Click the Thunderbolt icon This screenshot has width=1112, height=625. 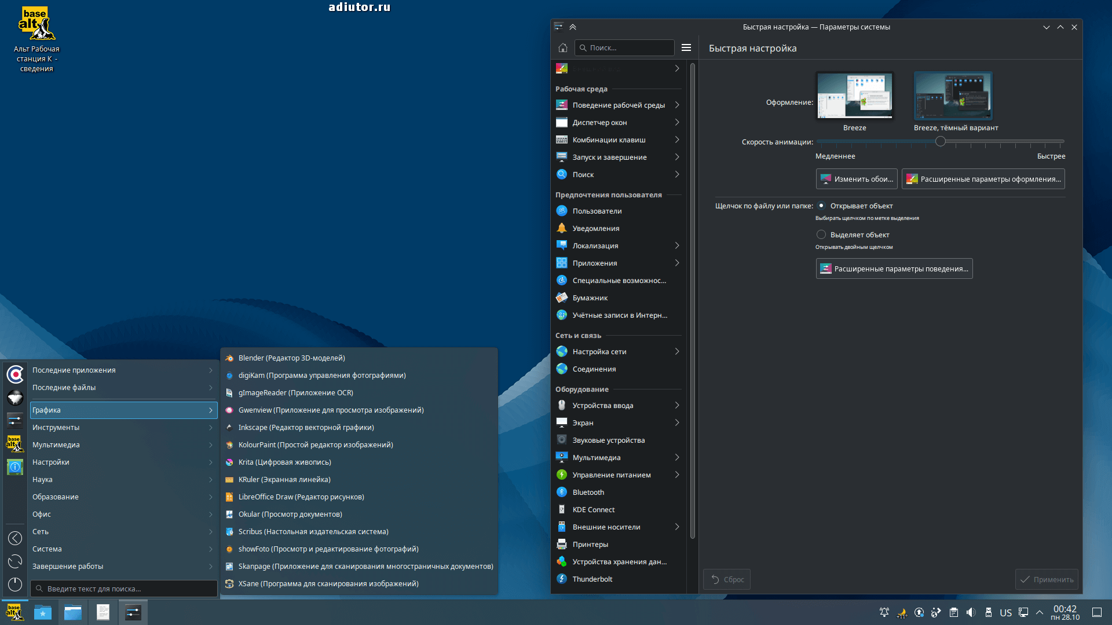(562, 579)
